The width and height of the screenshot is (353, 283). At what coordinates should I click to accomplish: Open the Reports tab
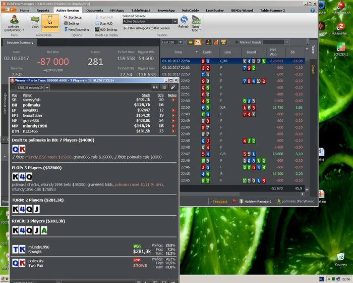43,10
